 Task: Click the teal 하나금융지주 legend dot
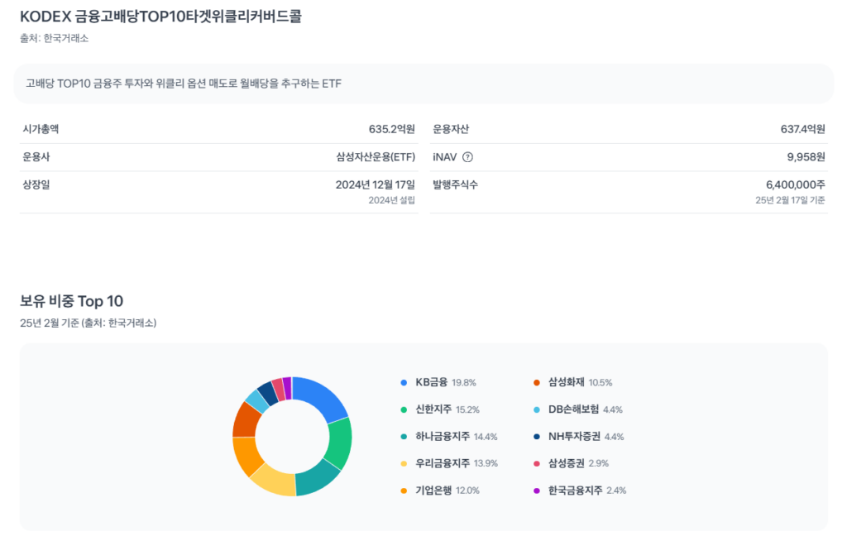coord(404,437)
